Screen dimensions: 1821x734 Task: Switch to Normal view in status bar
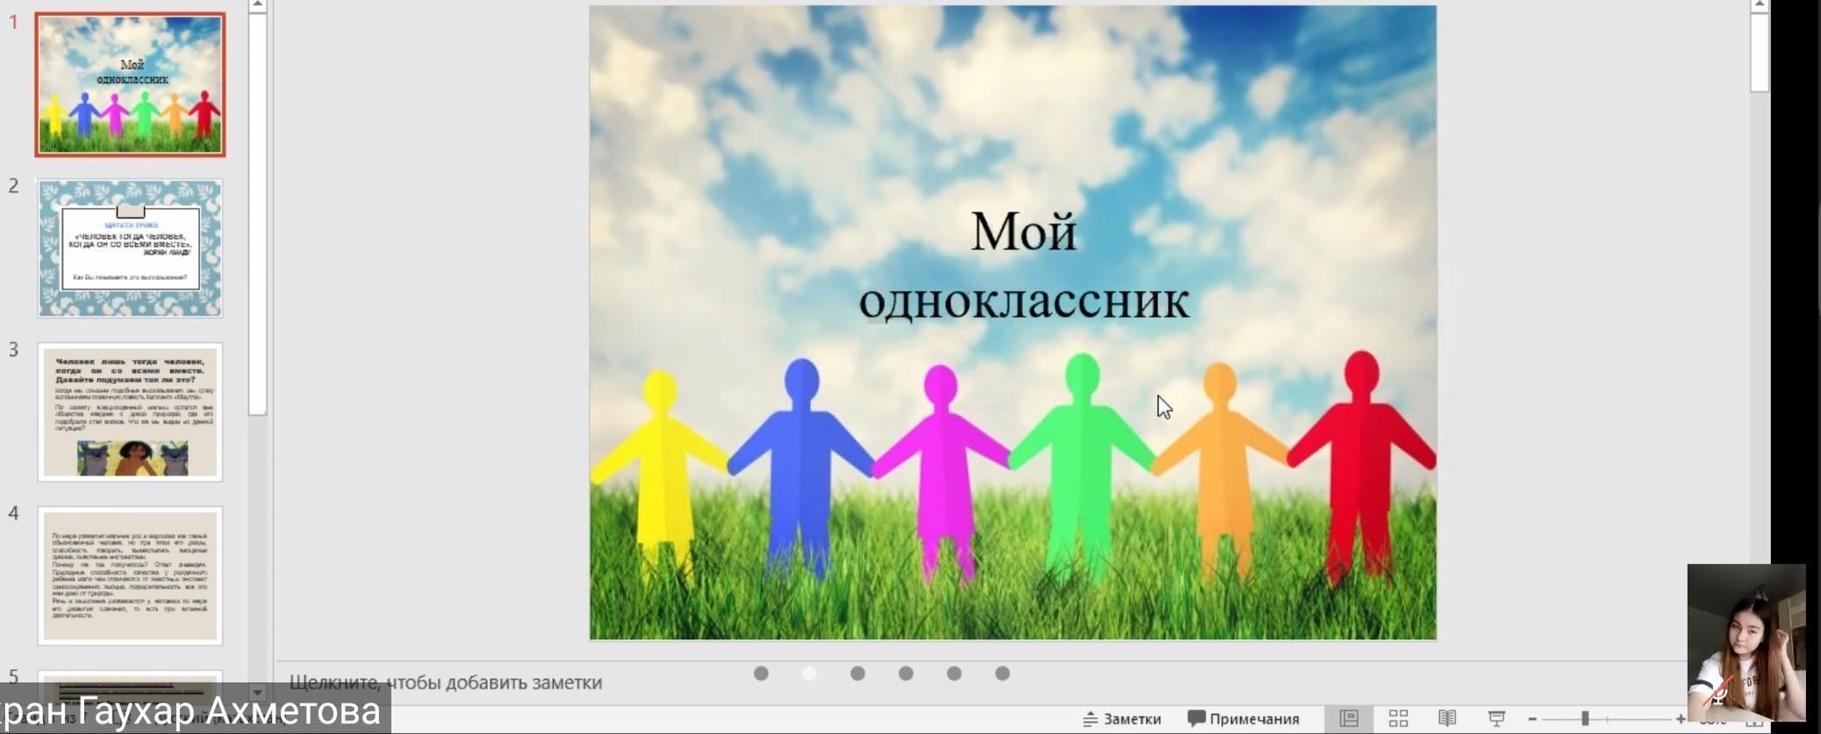(x=1349, y=718)
